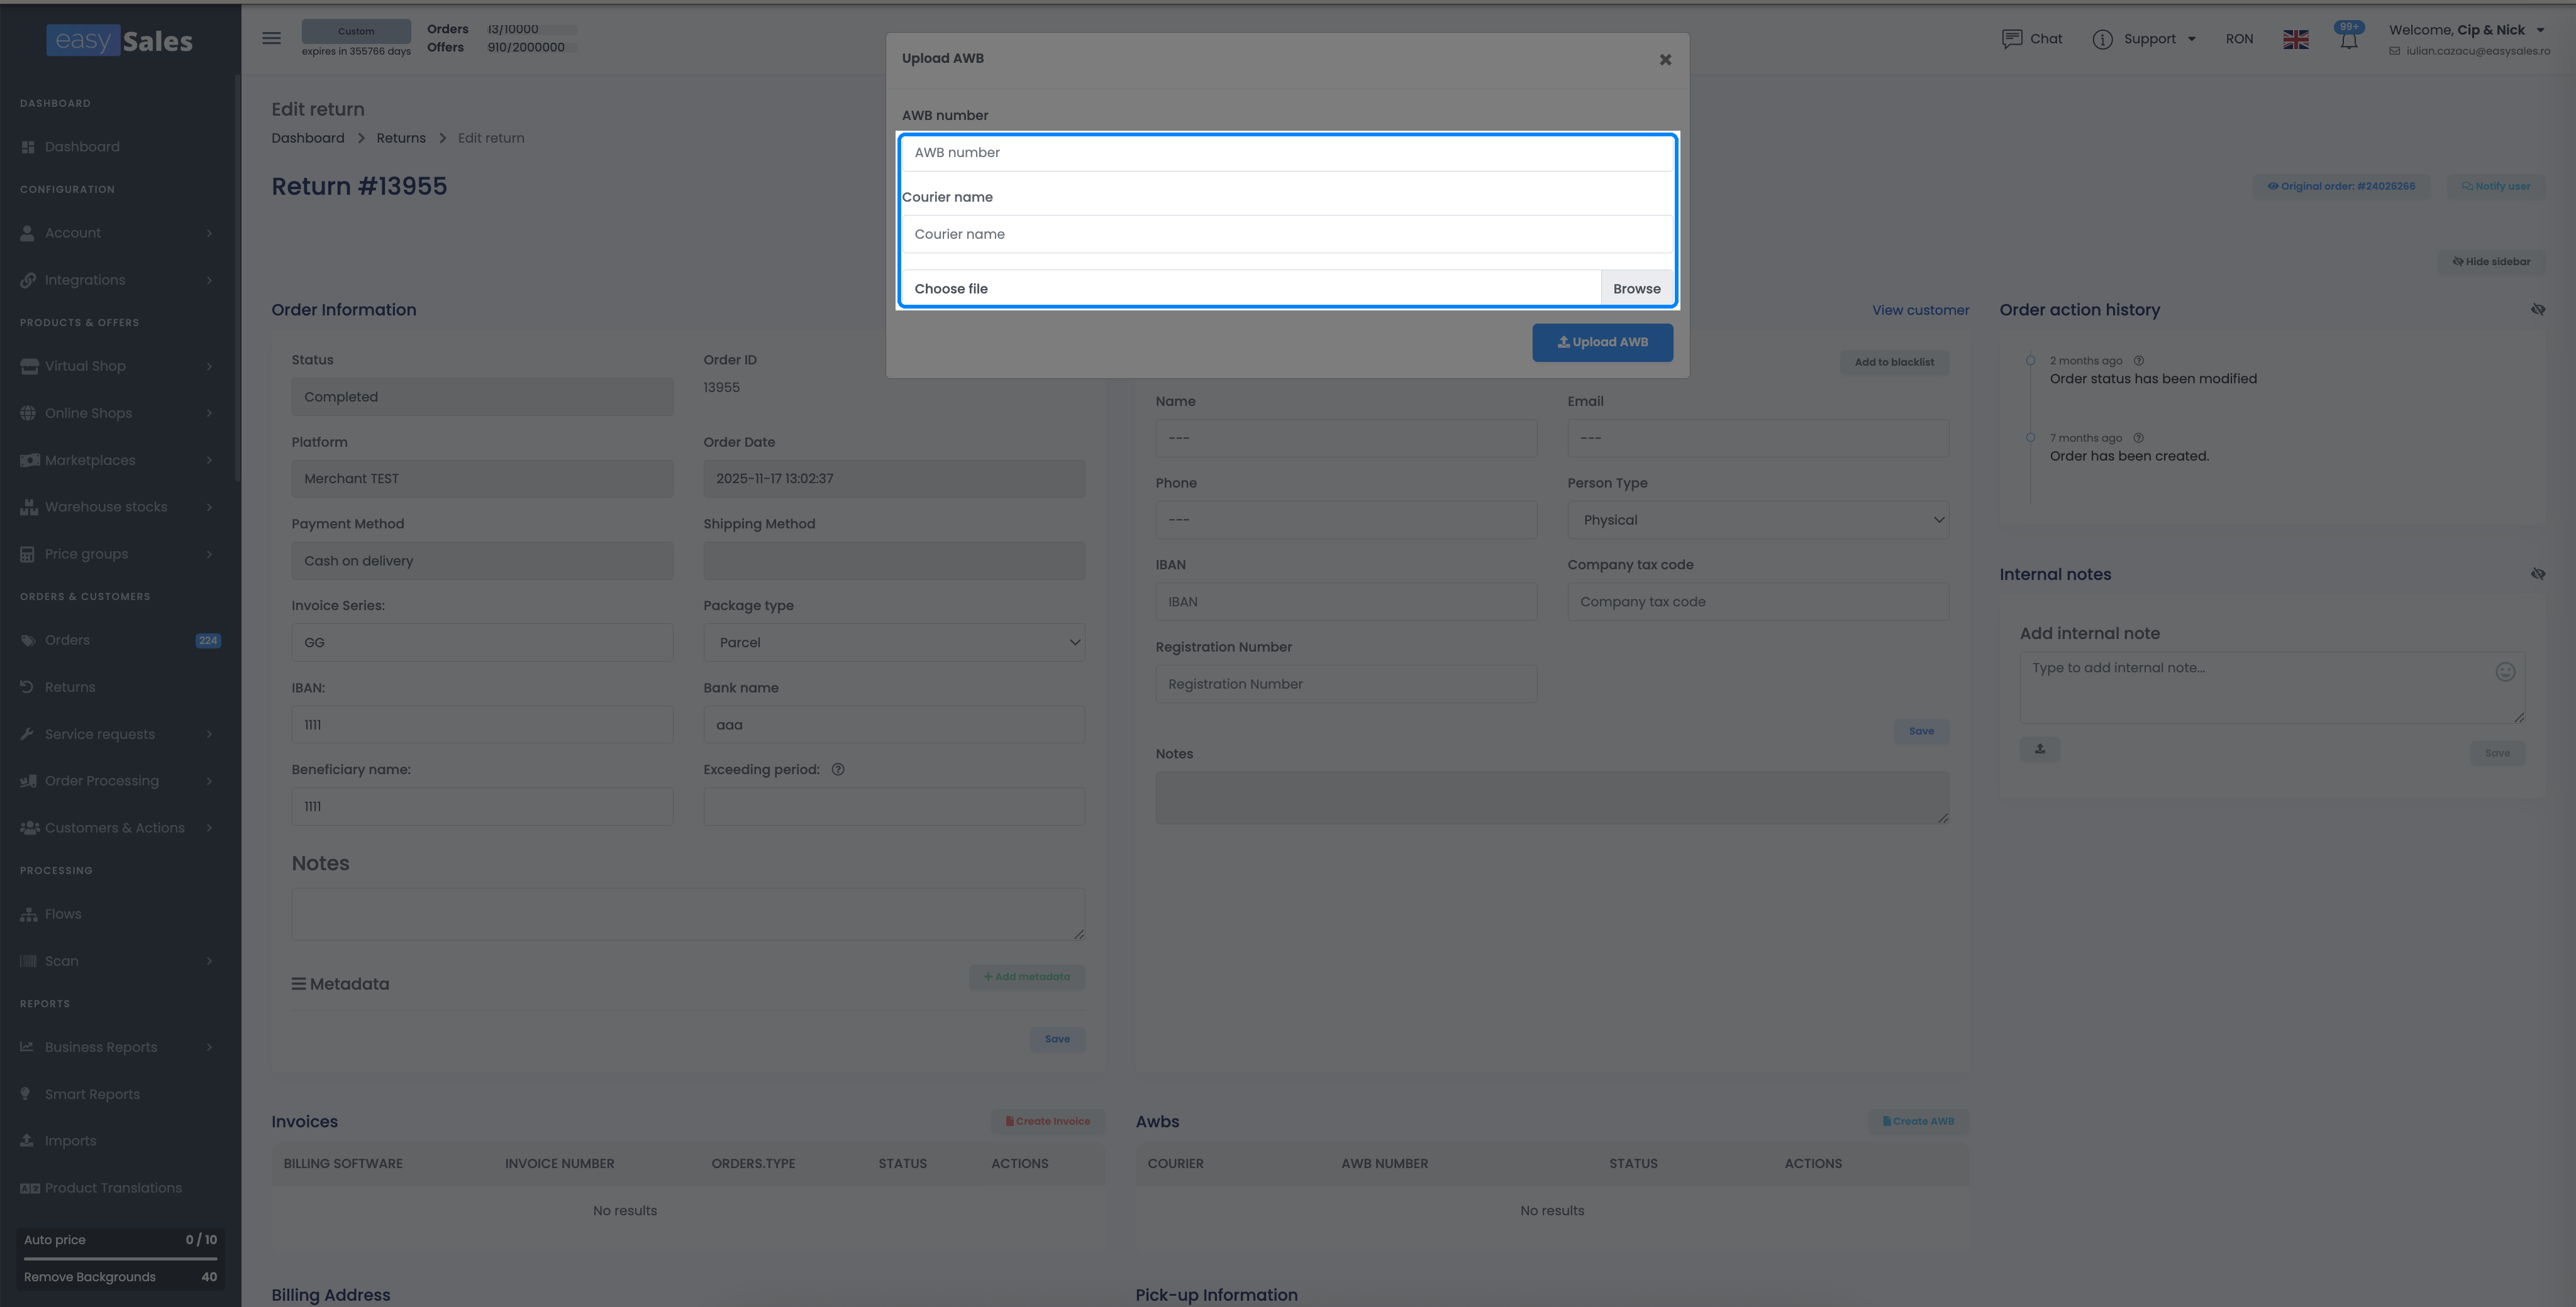Click the Dashboard sidebar icon
The image size is (2576, 1307).
point(28,147)
